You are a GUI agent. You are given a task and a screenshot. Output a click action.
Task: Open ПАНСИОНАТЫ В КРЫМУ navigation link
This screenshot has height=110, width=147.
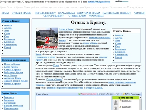click(x=117, y=13)
